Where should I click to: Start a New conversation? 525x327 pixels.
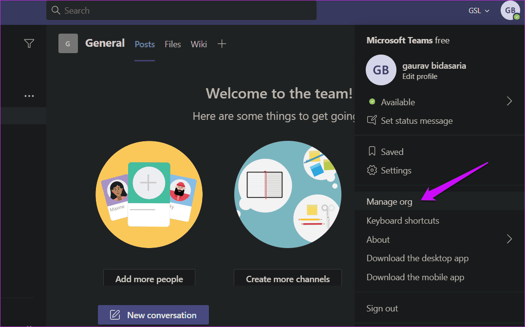[x=153, y=315]
